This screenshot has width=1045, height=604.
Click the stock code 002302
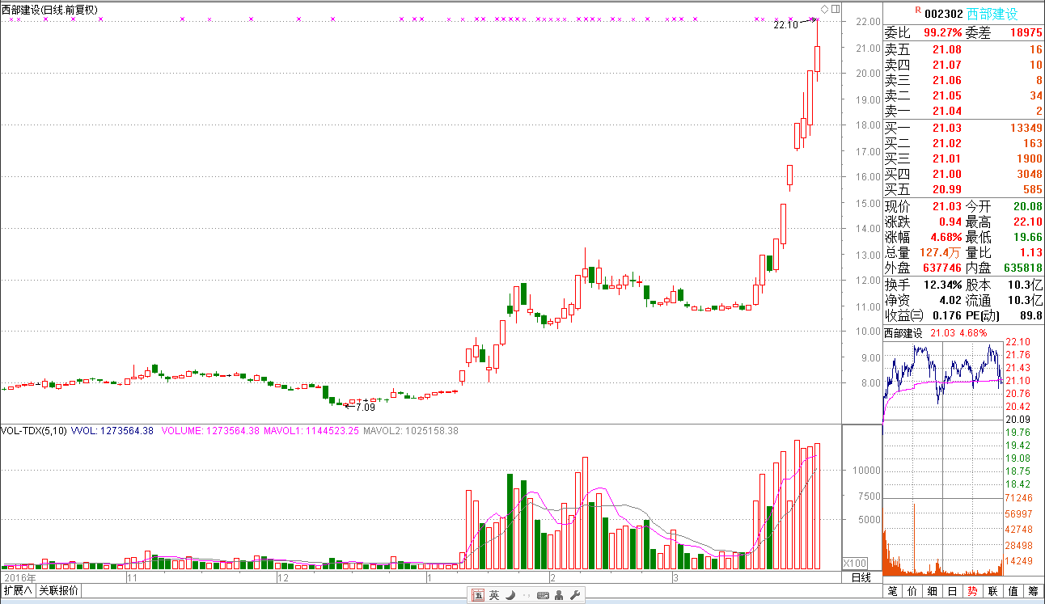click(x=943, y=14)
